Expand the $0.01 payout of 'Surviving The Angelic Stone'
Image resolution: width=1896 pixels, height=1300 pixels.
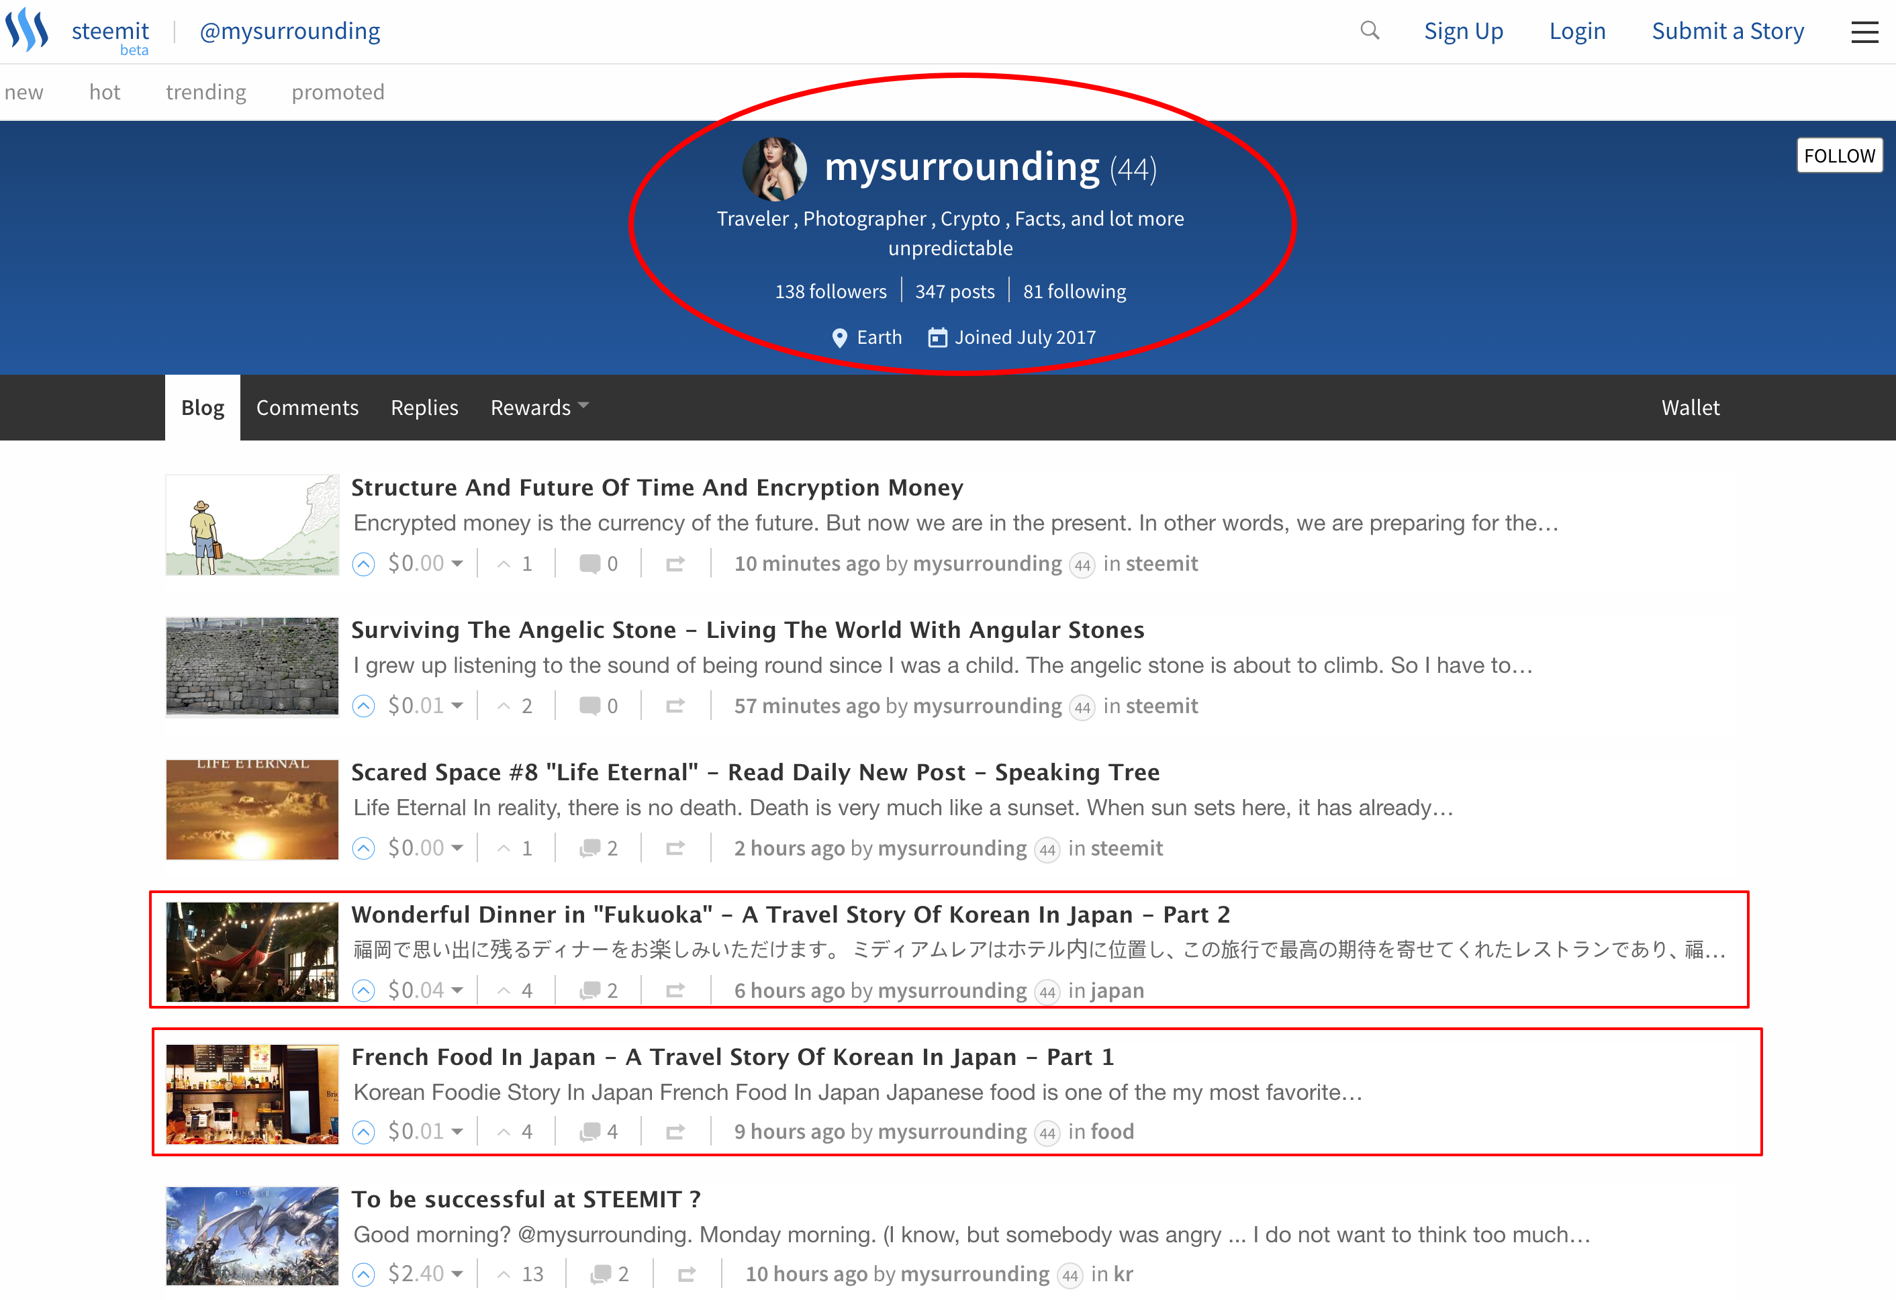[425, 706]
